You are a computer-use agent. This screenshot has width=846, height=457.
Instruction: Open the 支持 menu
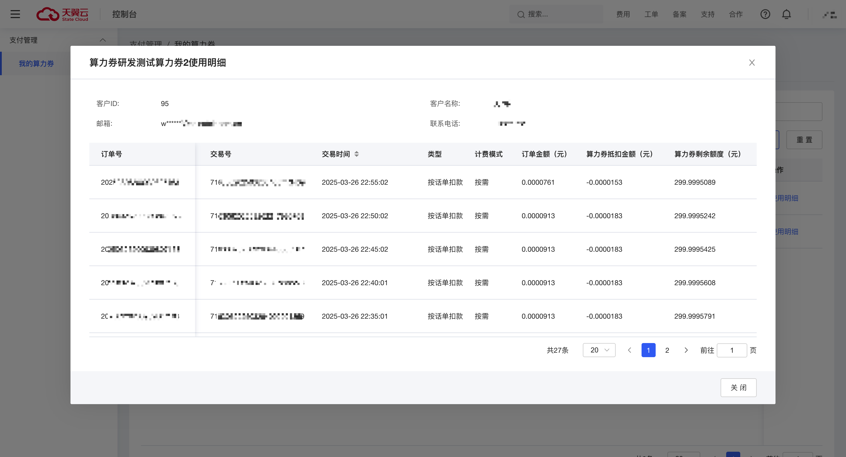[x=708, y=14]
